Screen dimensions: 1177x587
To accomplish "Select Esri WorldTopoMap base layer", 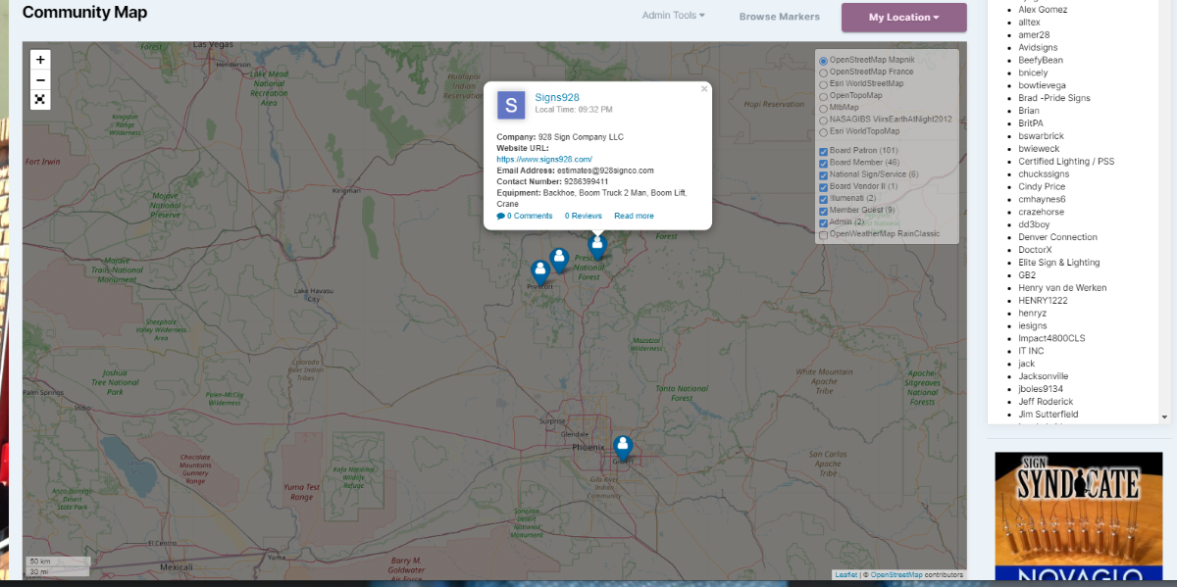I will tap(824, 131).
